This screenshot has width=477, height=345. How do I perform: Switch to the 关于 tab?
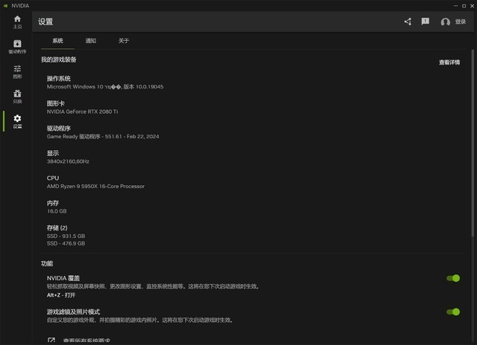click(124, 41)
